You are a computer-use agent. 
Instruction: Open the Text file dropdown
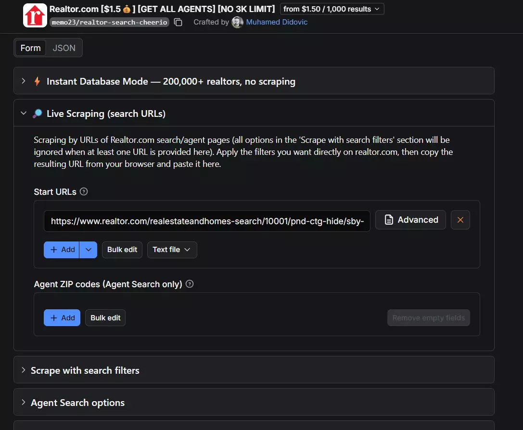click(172, 250)
